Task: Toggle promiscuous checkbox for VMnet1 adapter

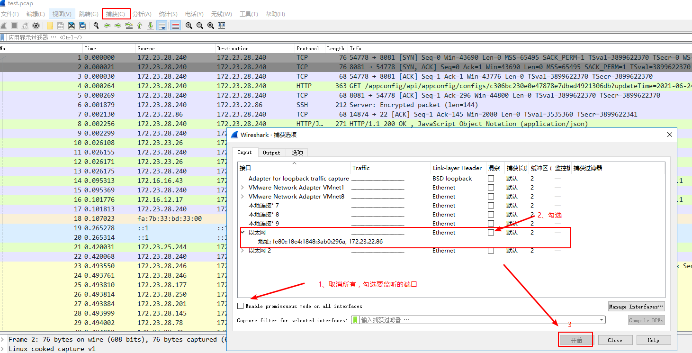Action: point(491,187)
